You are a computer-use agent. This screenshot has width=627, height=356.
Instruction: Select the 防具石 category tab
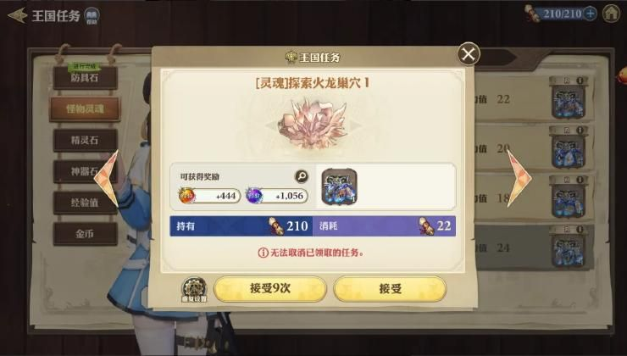coord(86,78)
